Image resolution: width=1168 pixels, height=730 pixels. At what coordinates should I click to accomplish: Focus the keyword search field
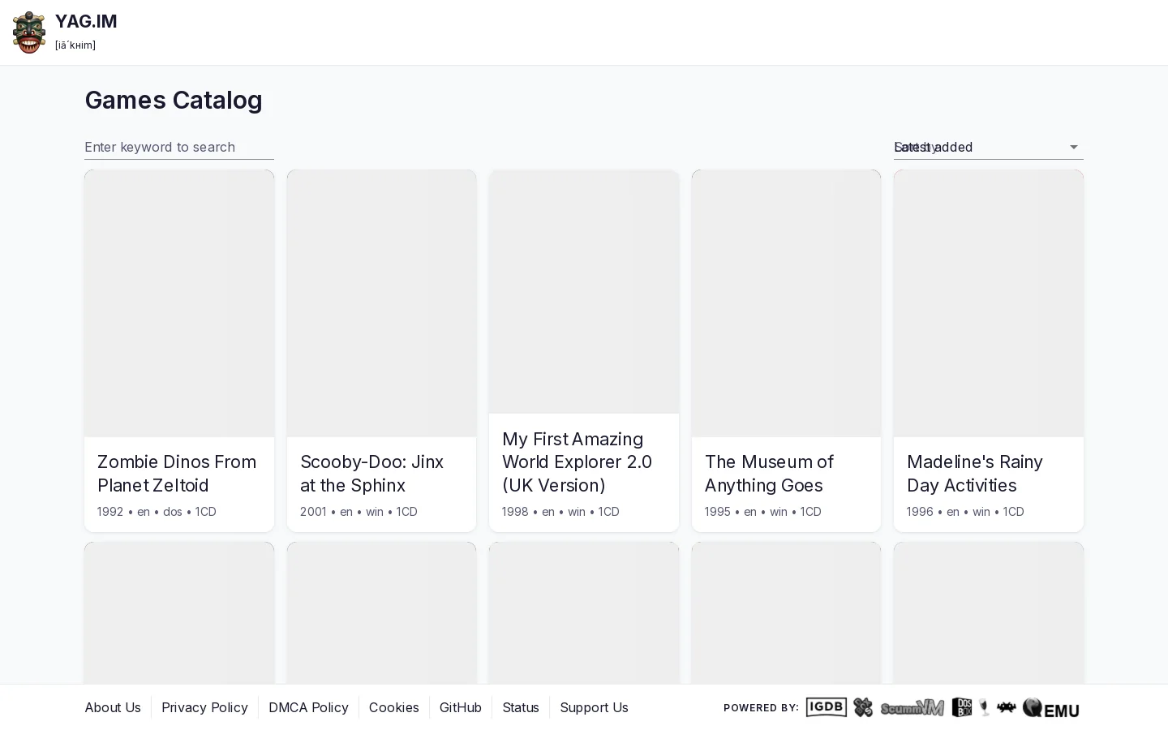(179, 147)
